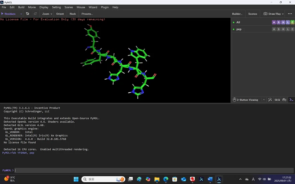Viewport: 295px width, 184px height.
Task: Click the Windows Start button
Action: [76, 179]
